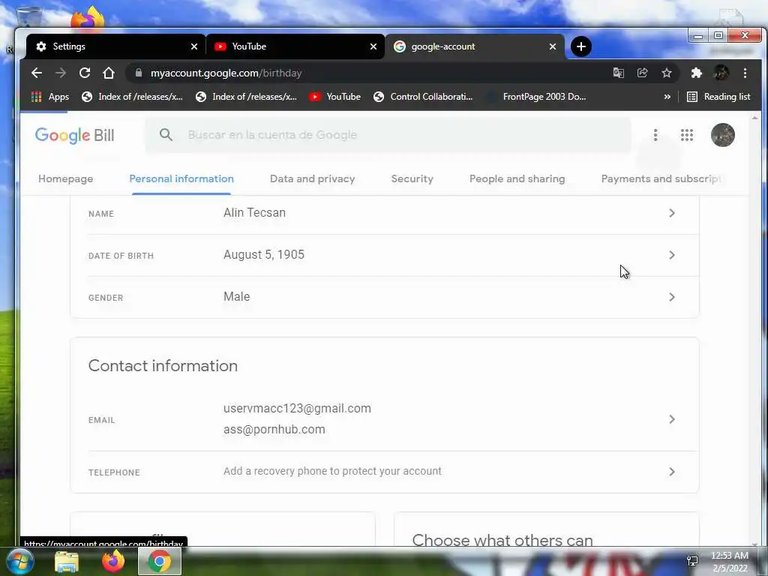Image resolution: width=768 pixels, height=576 pixels.
Task: Open the Reading list
Action: [718, 97]
